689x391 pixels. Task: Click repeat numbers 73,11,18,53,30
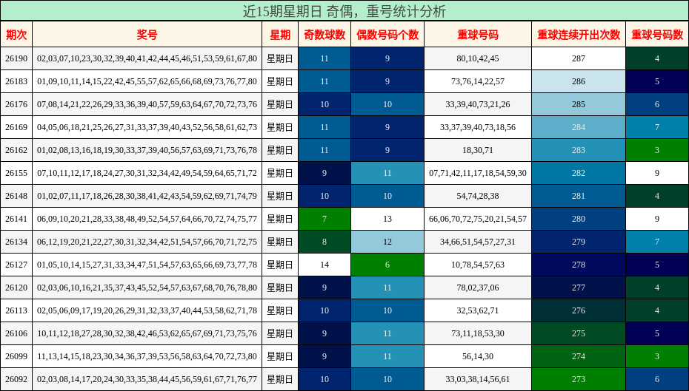click(478, 333)
